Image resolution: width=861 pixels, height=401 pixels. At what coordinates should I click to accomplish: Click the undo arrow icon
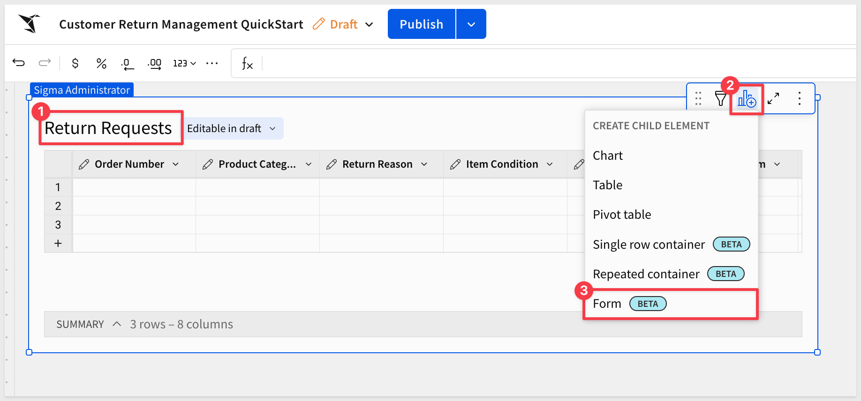(x=19, y=63)
